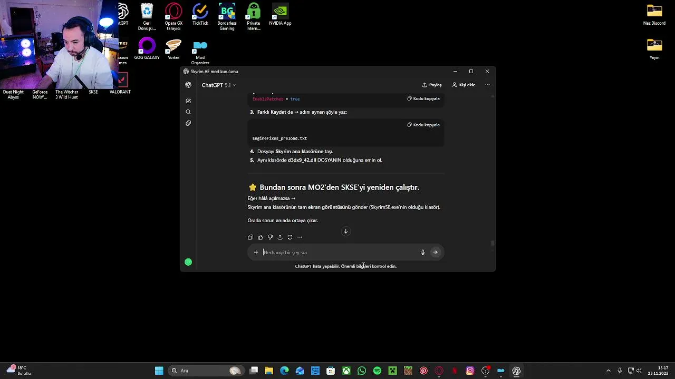Open Private Internet Access desktop icon
The image size is (675, 379).
254,17
